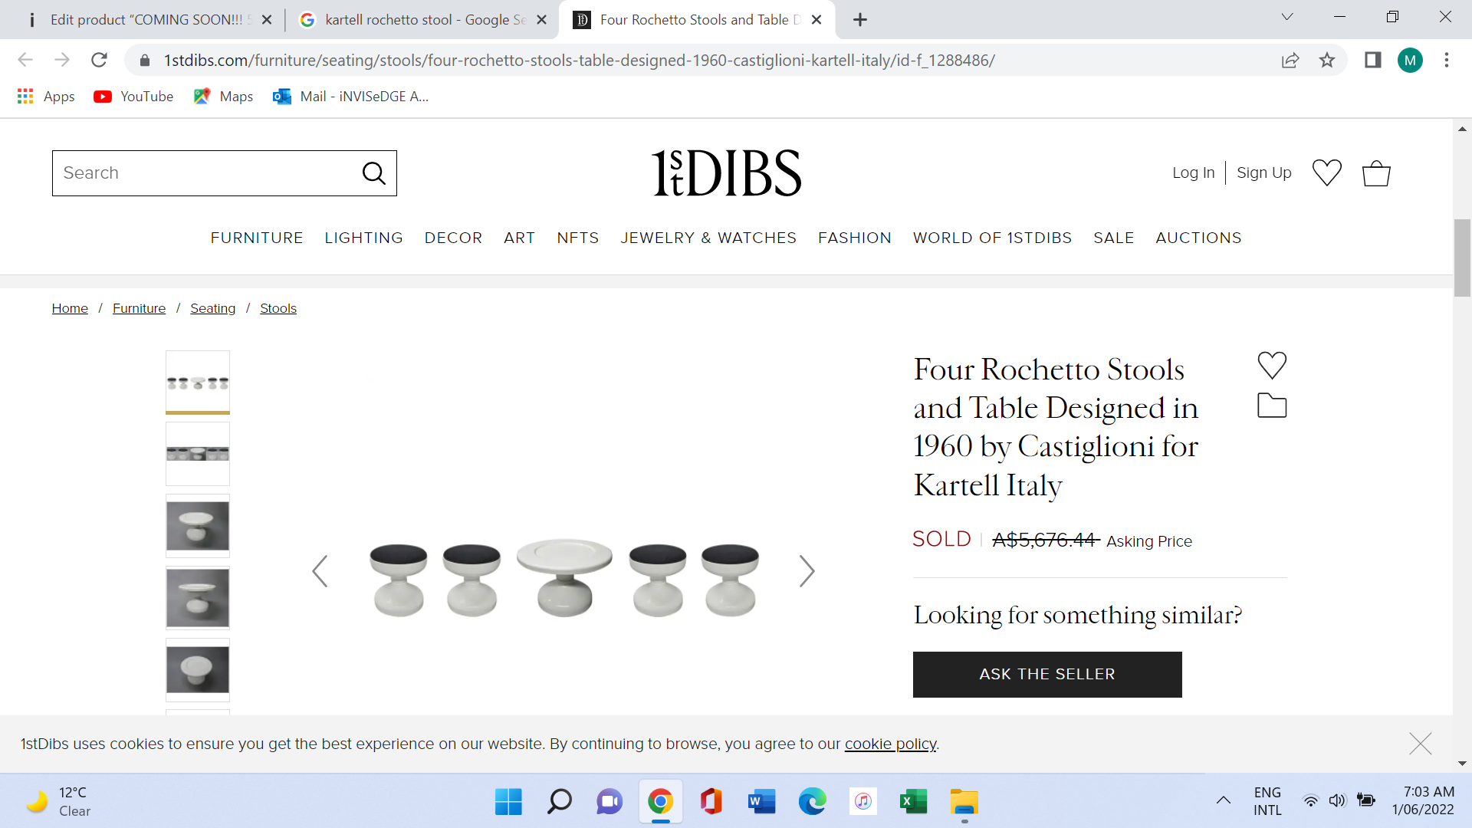Click ASK THE SELLER button
The width and height of the screenshot is (1472, 828).
click(x=1047, y=675)
